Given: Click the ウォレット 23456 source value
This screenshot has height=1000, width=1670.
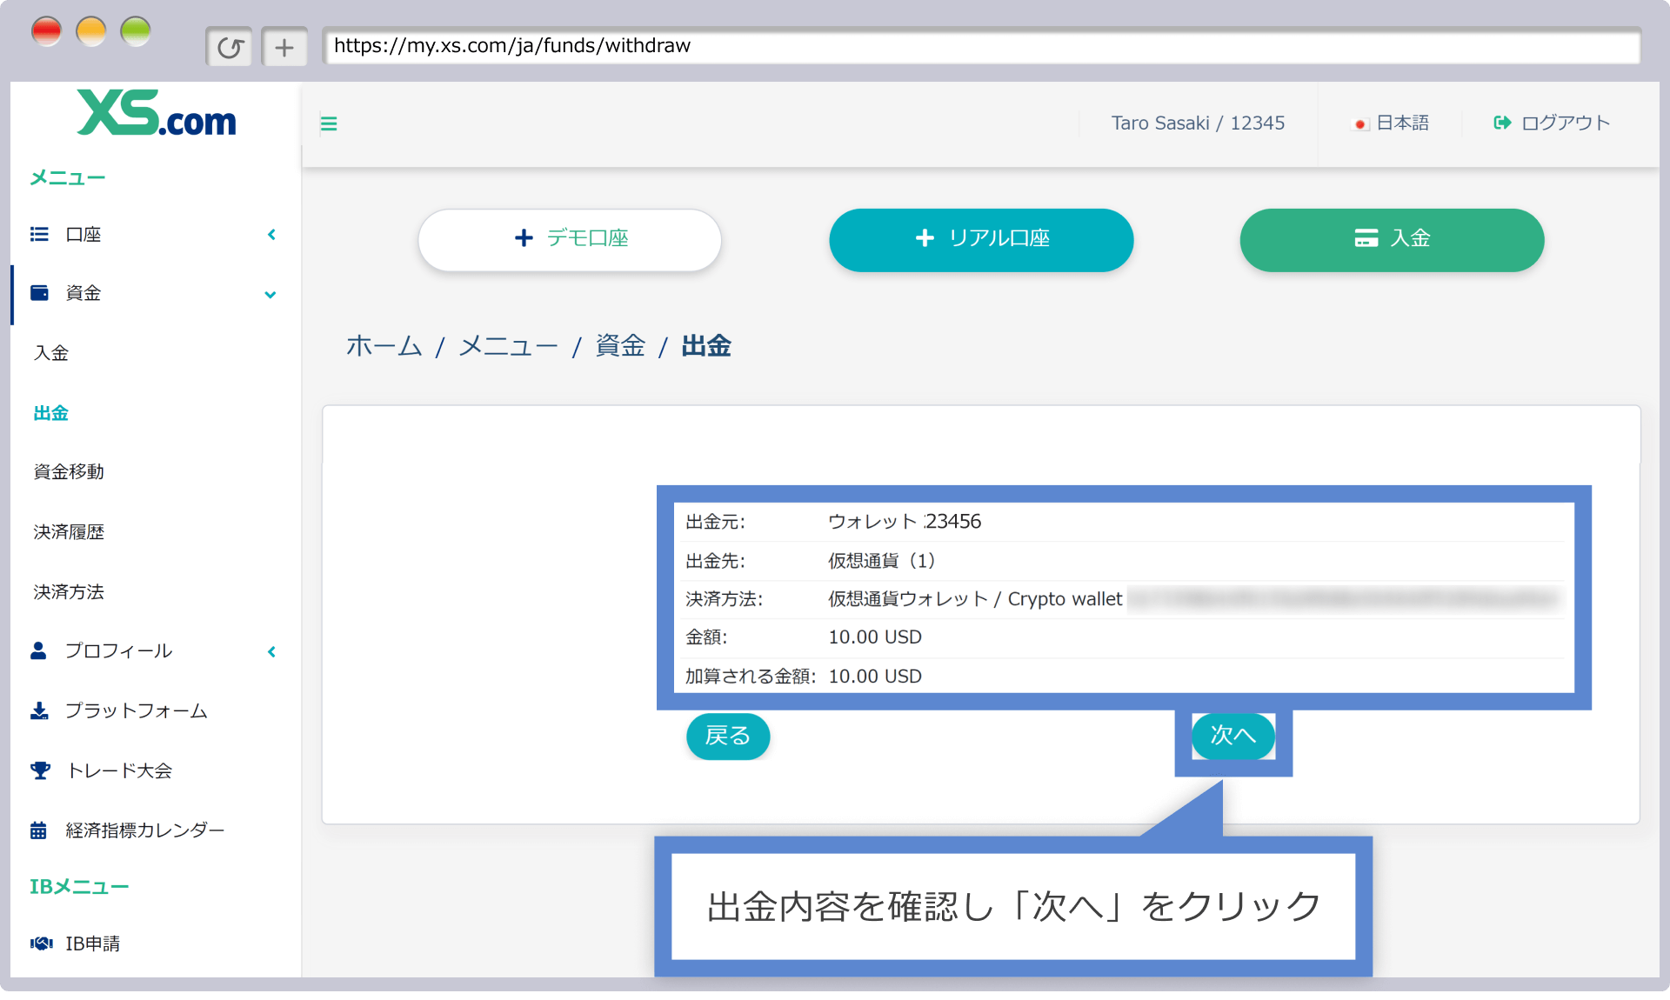Looking at the screenshot, I should [x=905, y=522].
